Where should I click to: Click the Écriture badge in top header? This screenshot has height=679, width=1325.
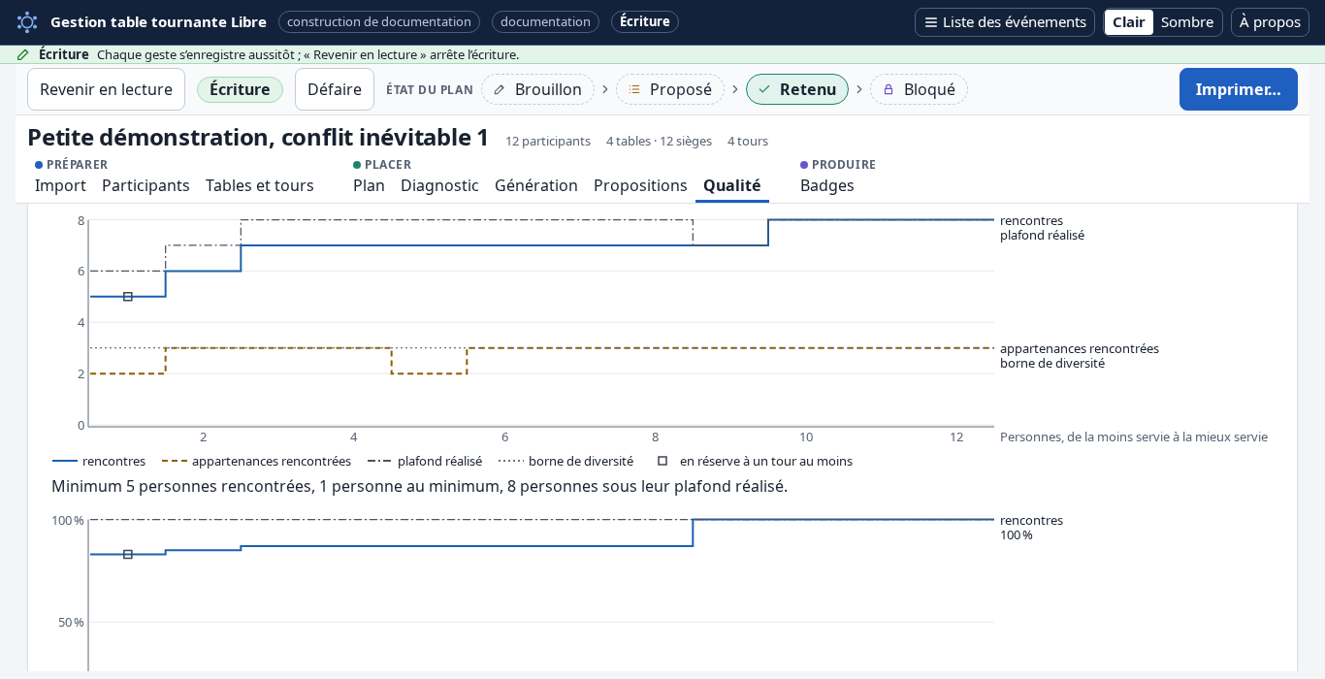(645, 21)
